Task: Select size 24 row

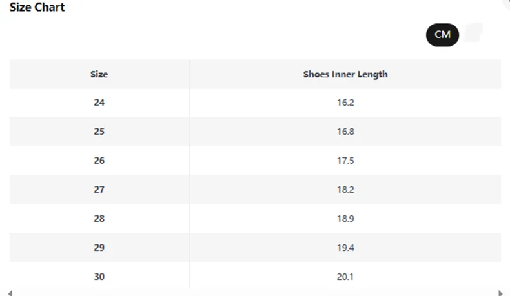Action: (x=256, y=103)
